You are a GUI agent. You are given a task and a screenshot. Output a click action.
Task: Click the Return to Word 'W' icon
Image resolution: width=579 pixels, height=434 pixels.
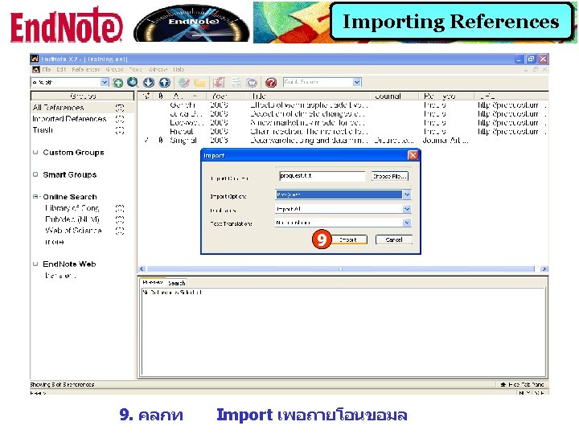tap(252, 82)
